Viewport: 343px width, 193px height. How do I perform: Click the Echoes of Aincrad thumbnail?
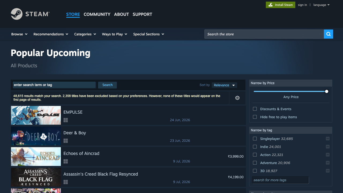point(36,157)
